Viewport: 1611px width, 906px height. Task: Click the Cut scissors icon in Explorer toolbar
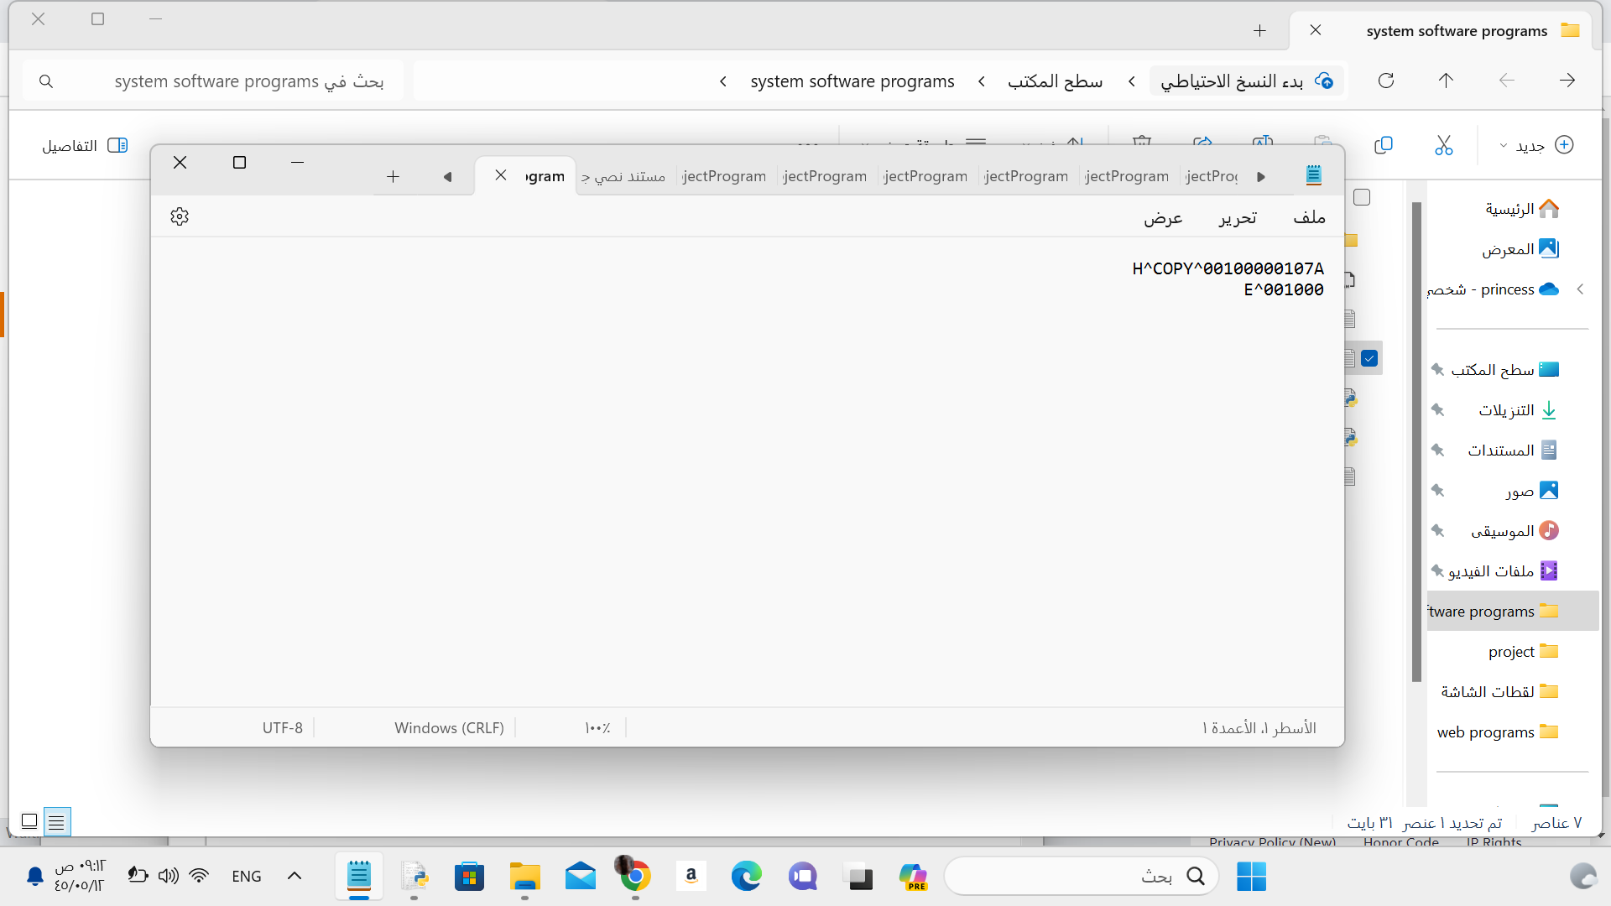1444,145
